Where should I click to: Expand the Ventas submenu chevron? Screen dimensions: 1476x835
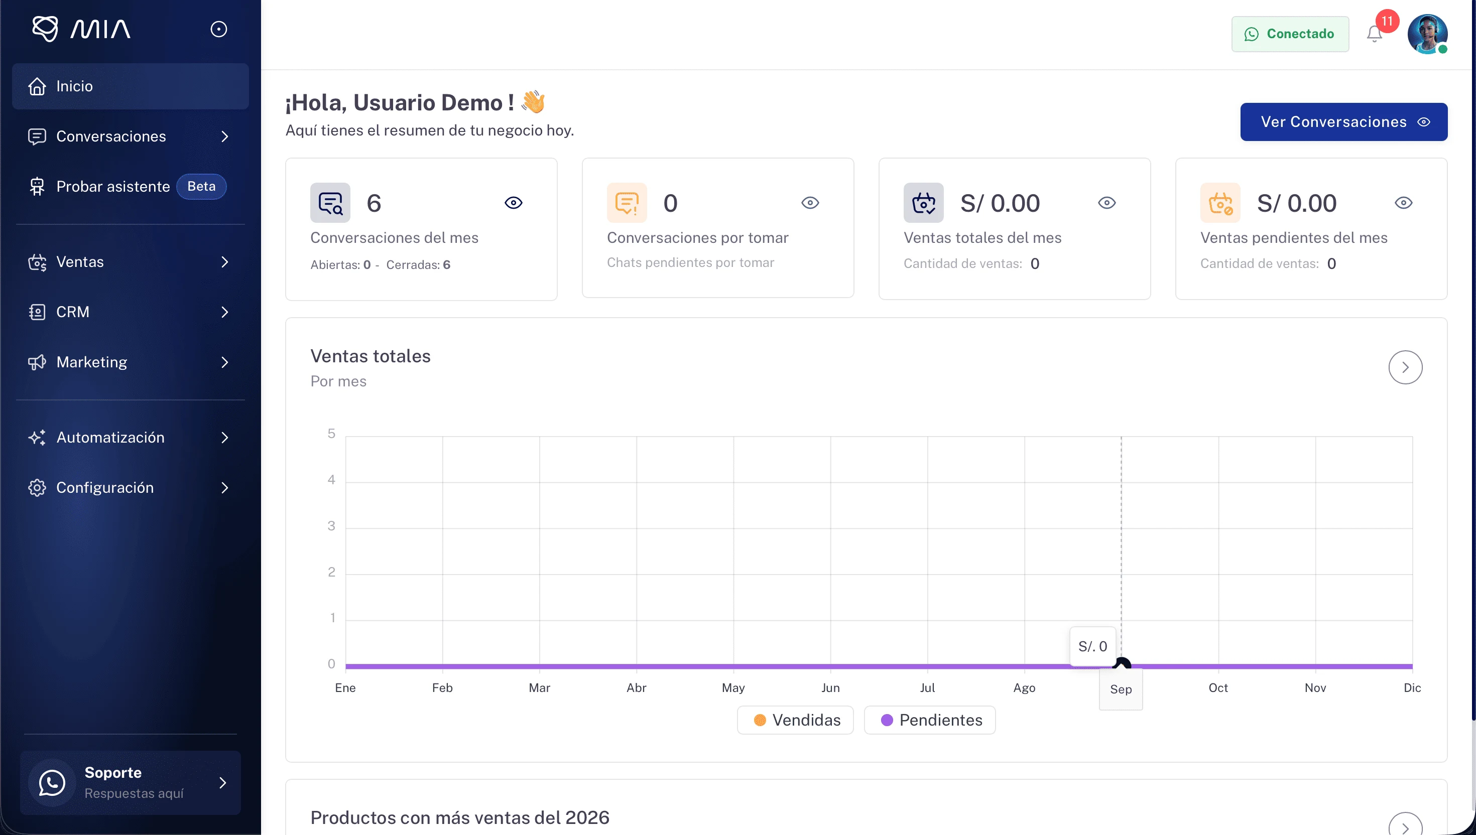tap(225, 262)
